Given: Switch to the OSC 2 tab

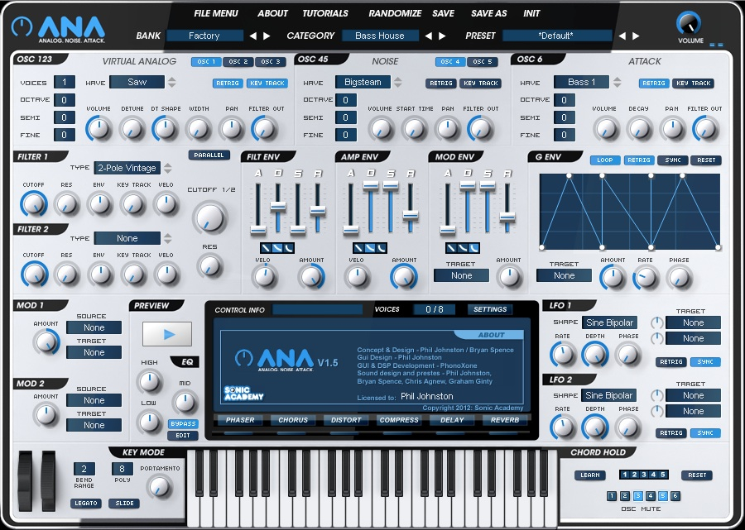Looking at the screenshot, I should click(238, 62).
